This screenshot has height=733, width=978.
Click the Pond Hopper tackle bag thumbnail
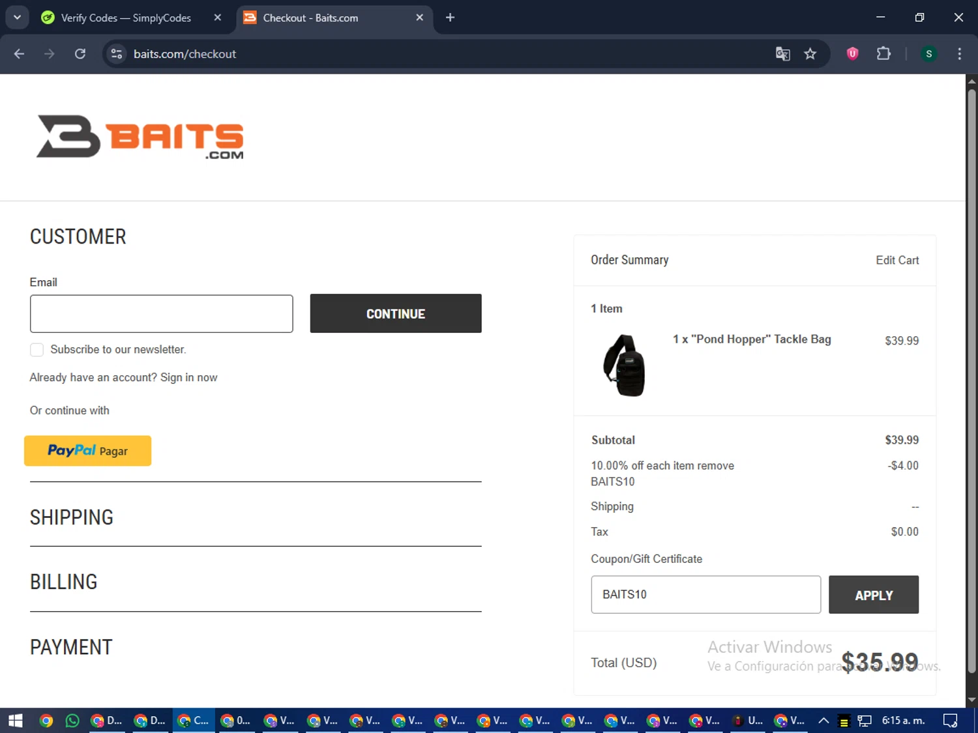tap(624, 366)
